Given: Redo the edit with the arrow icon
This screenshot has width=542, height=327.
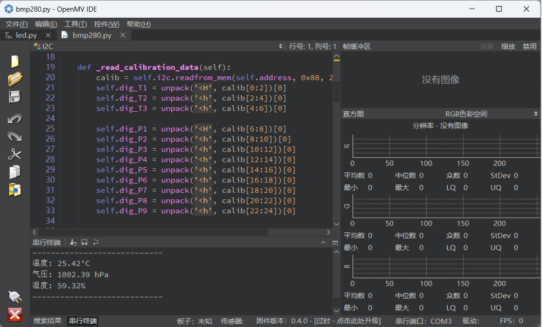Looking at the screenshot, I should 14,136.
